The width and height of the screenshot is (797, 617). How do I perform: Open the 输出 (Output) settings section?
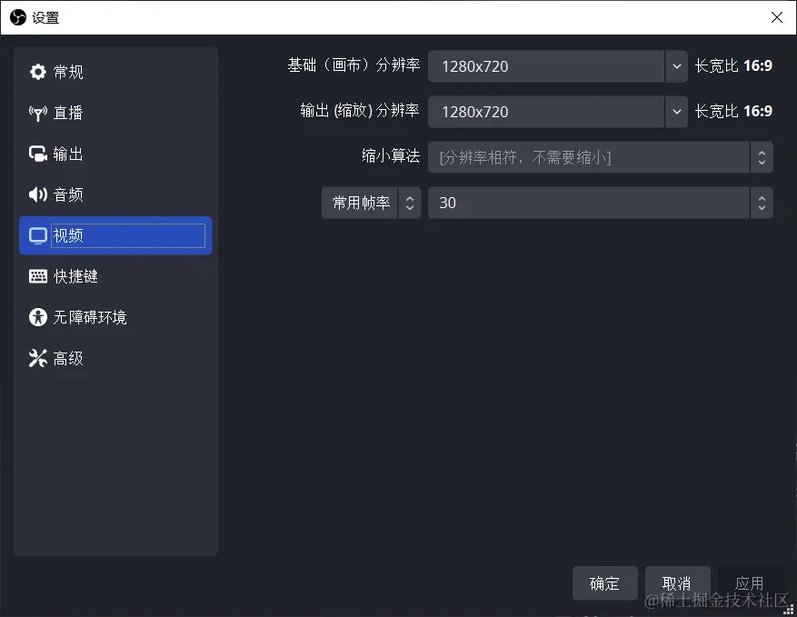(65, 154)
